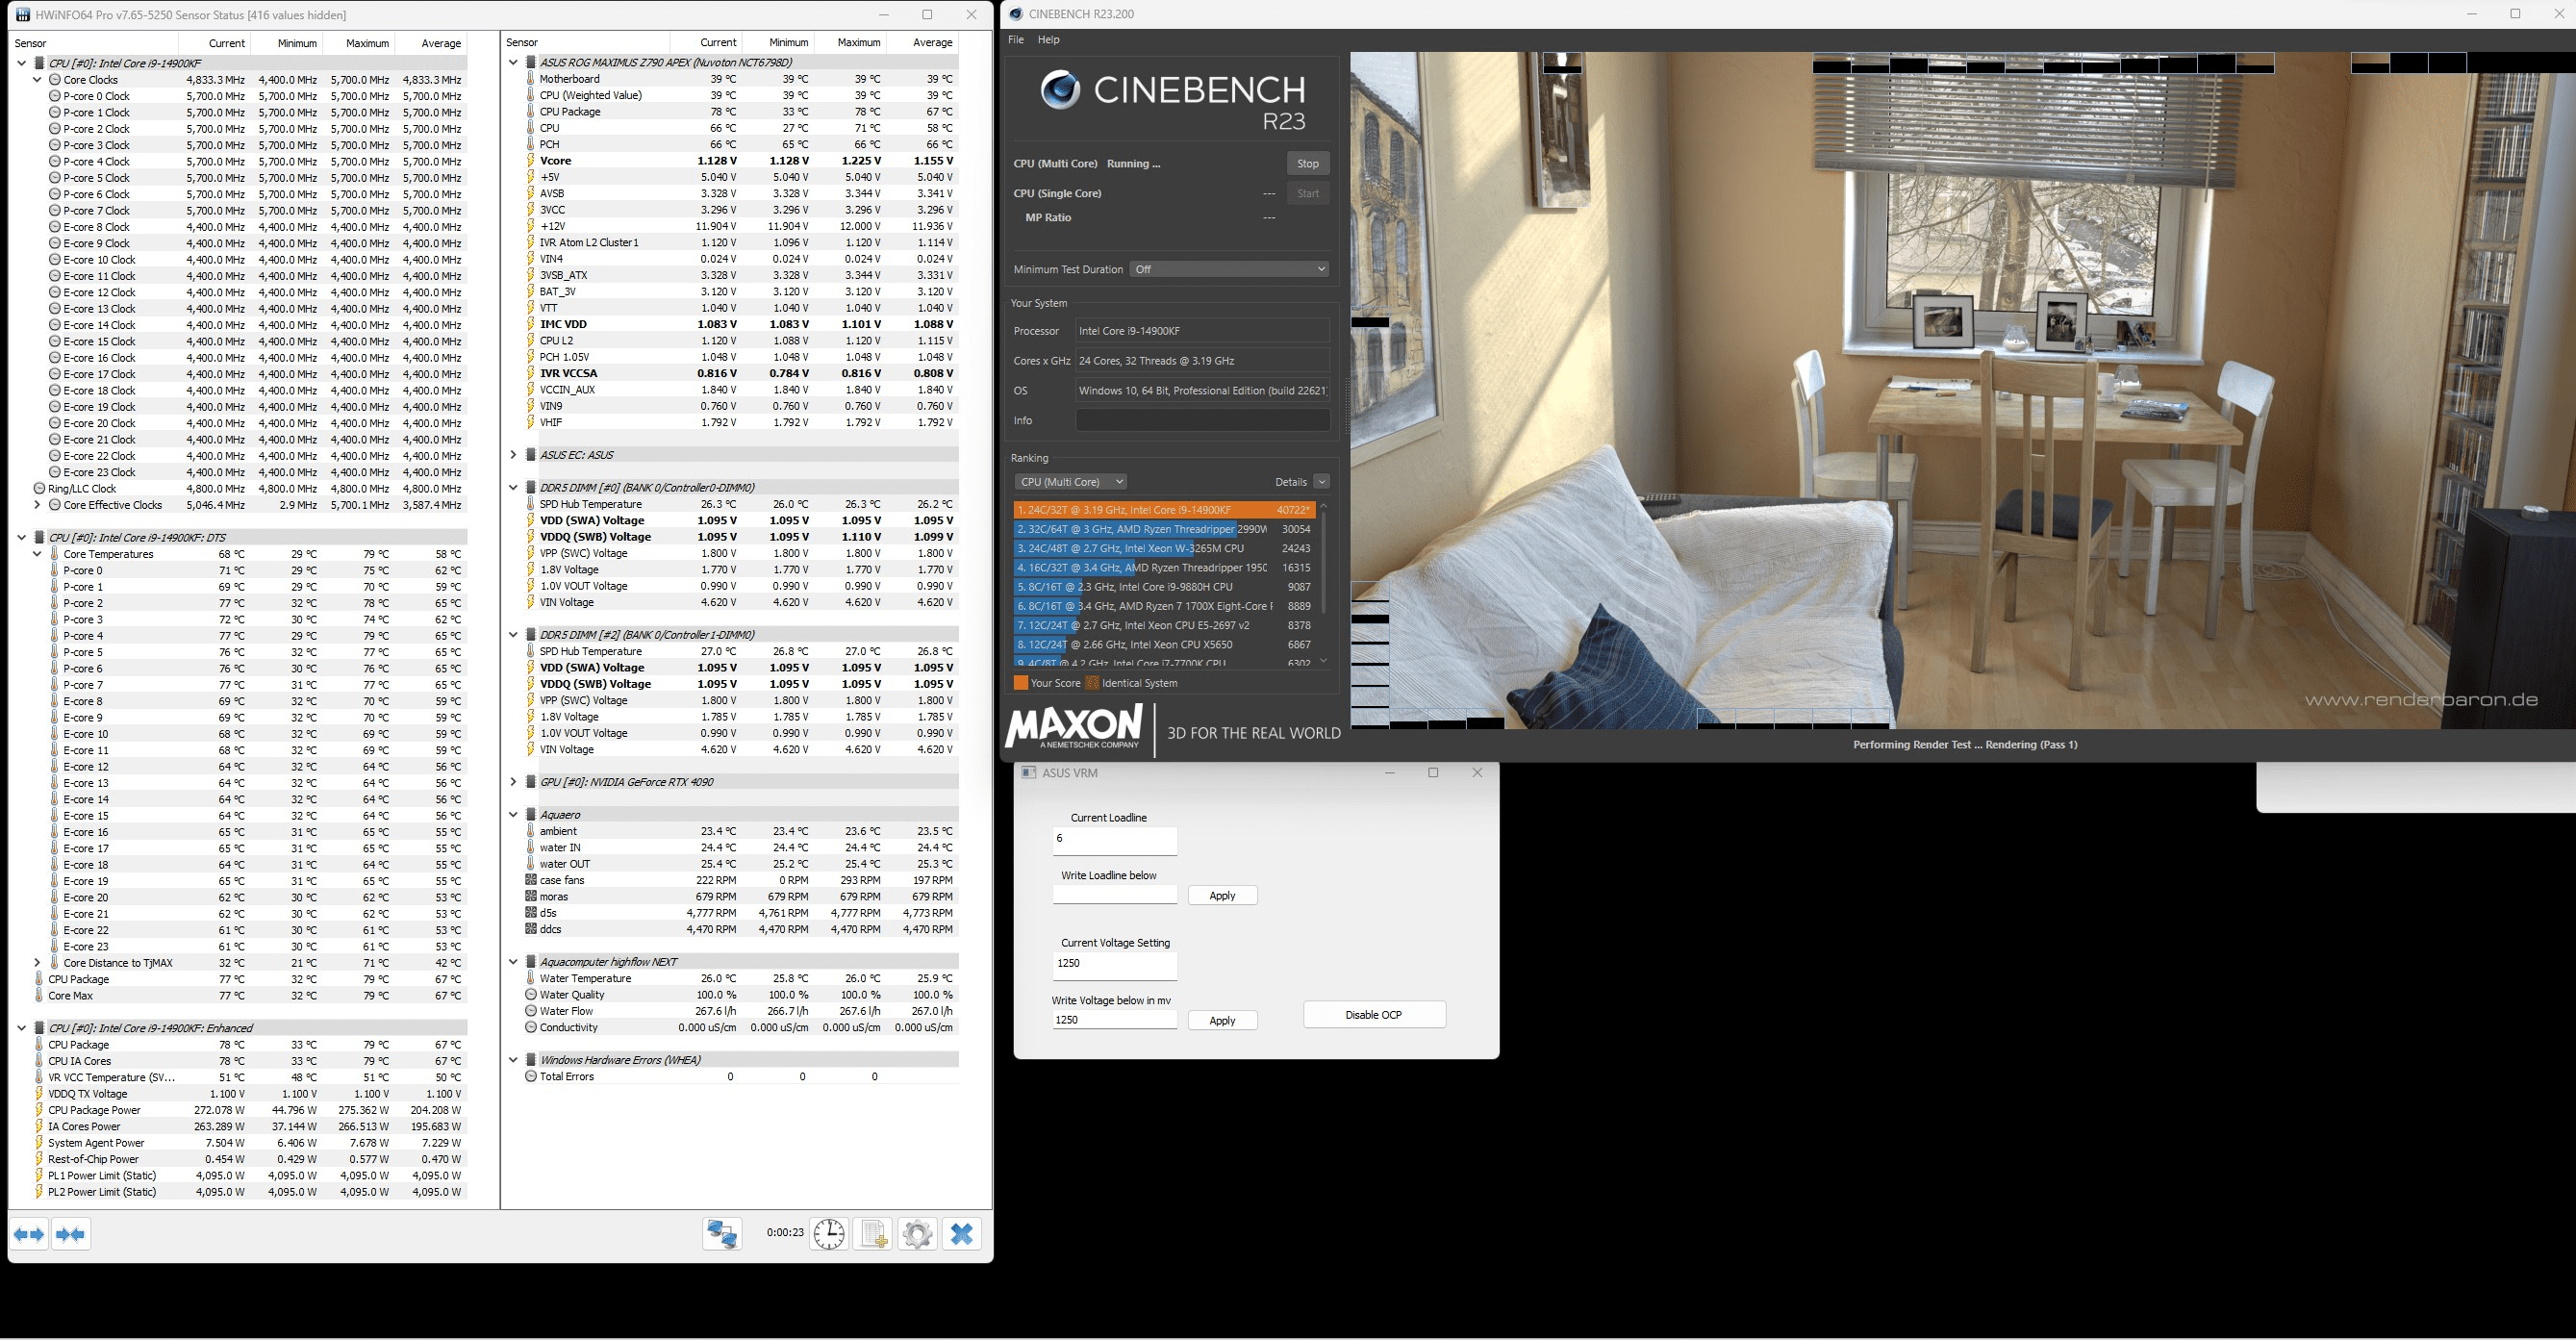Expand the ASUS EC: ASUS sensor group
Image resolution: width=2576 pixels, height=1340 pixels.
[513, 455]
